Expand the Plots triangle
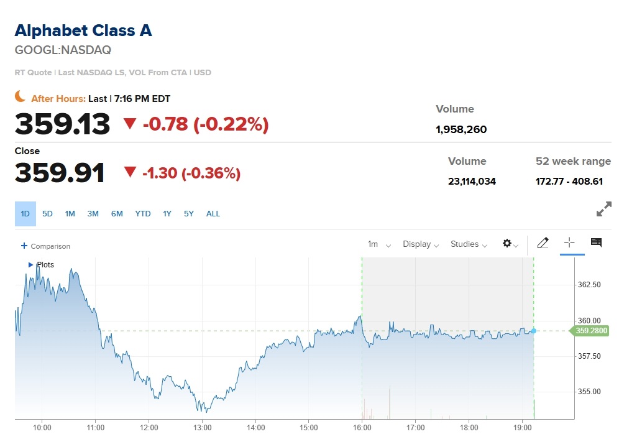The width and height of the screenshot is (619, 434). point(30,265)
